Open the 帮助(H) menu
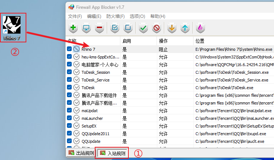Screen dimensions: 274x160 (158, 16)
